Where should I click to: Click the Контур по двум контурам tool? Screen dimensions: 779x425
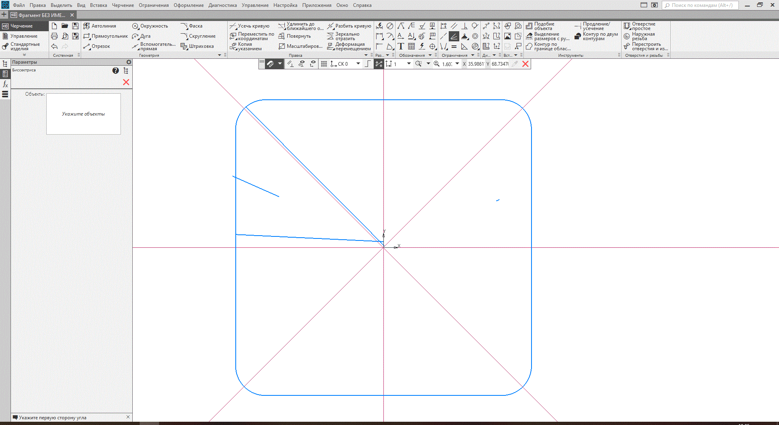tap(596, 36)
